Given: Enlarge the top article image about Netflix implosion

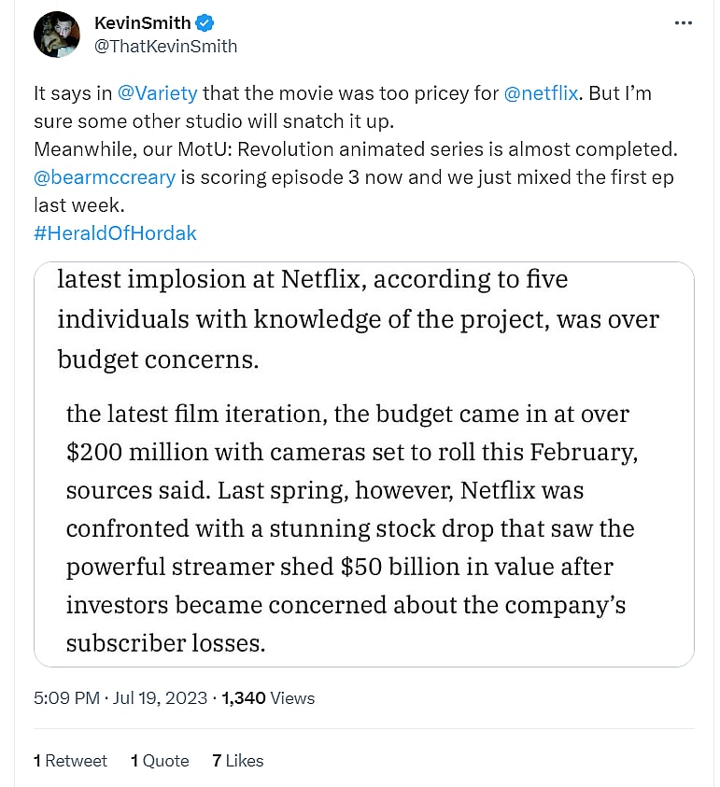Looking at the screenshot, I should 363,319.
